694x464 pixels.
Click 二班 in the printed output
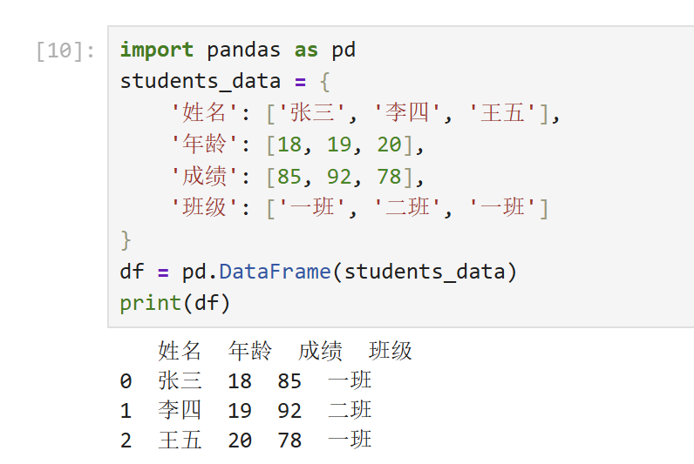coord(350,410)
